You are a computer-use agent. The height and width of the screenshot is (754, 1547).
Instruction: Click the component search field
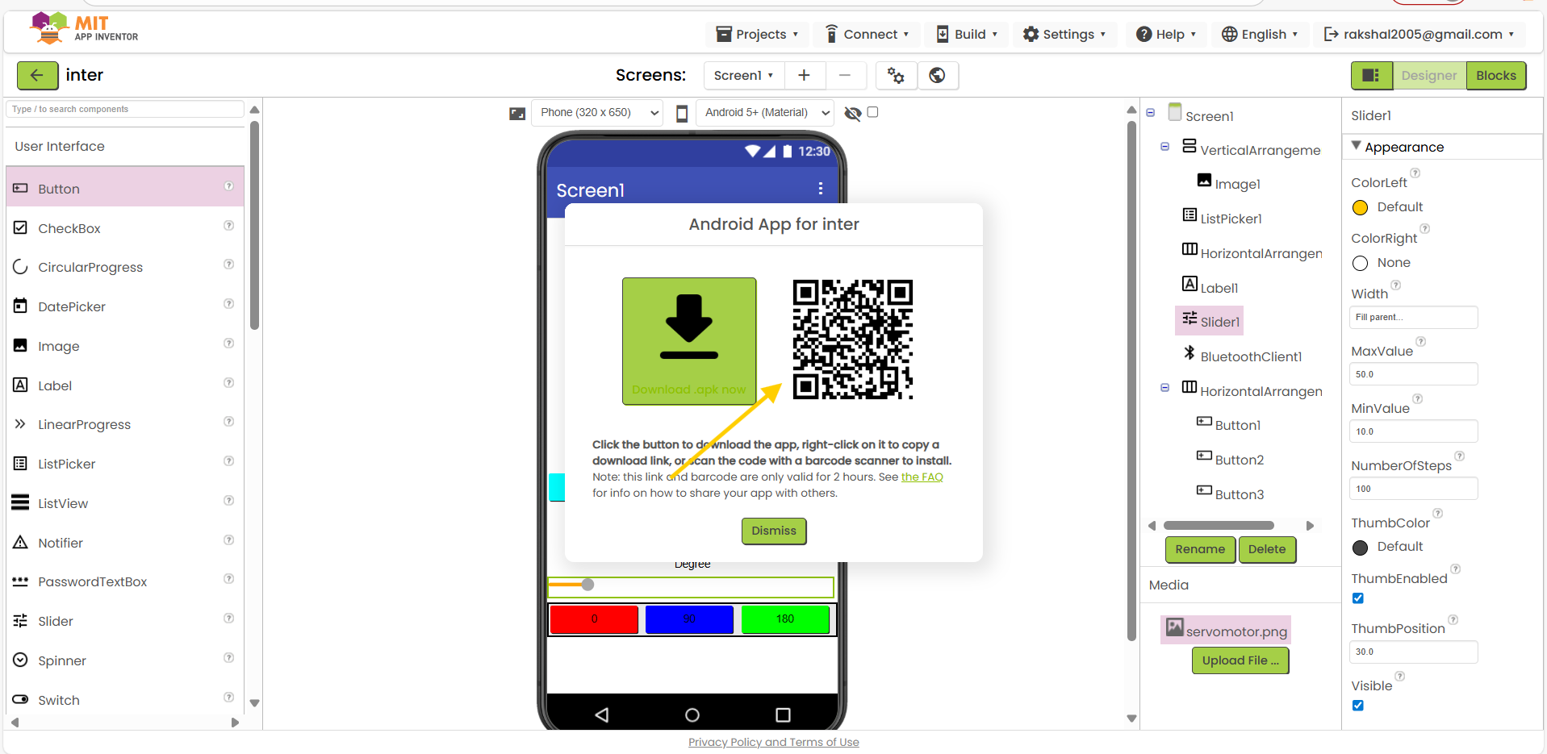pyautogui.click(x=125, y=109)
